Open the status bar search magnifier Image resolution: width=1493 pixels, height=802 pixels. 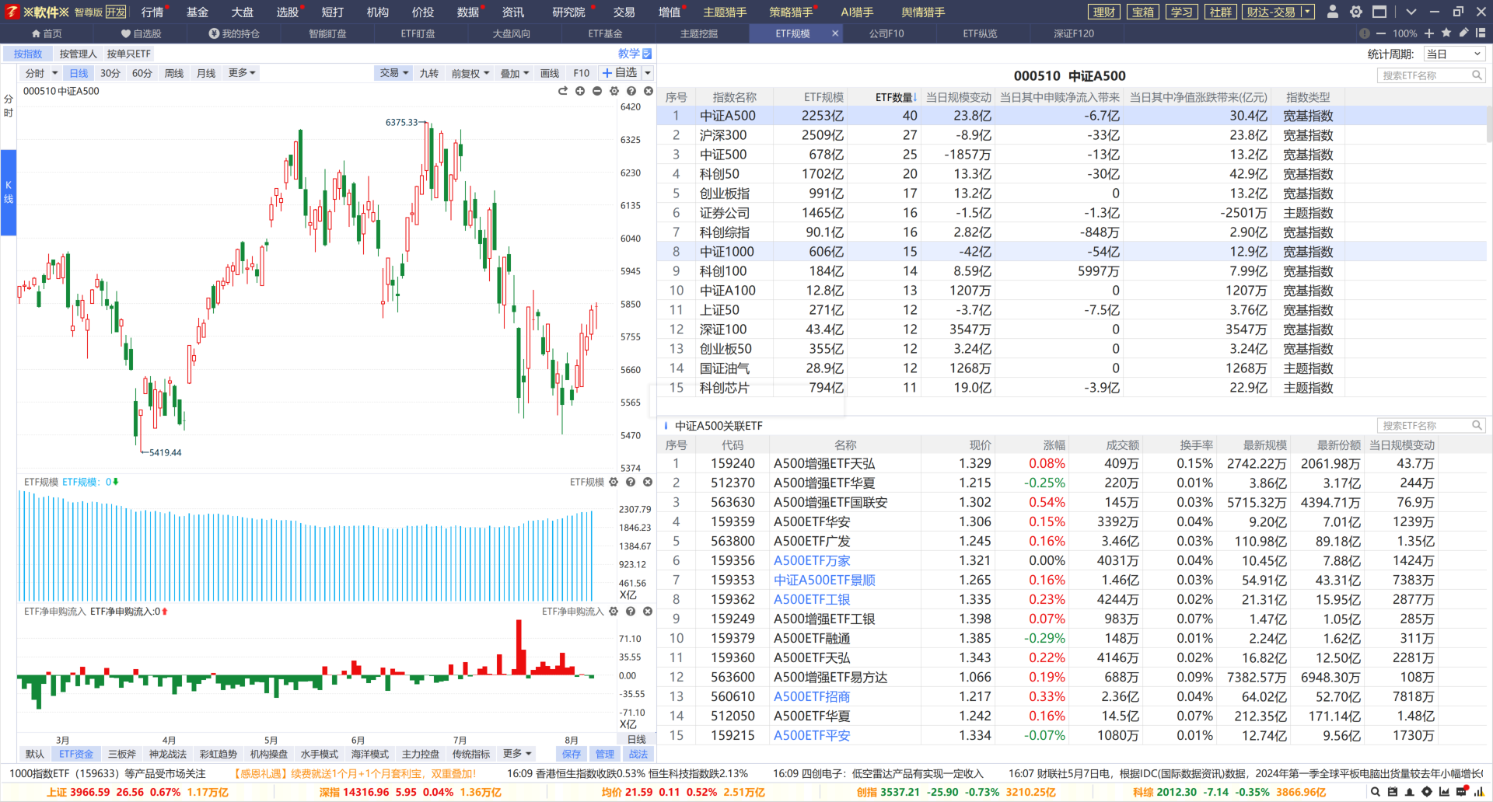click(x=1376, y=792)
